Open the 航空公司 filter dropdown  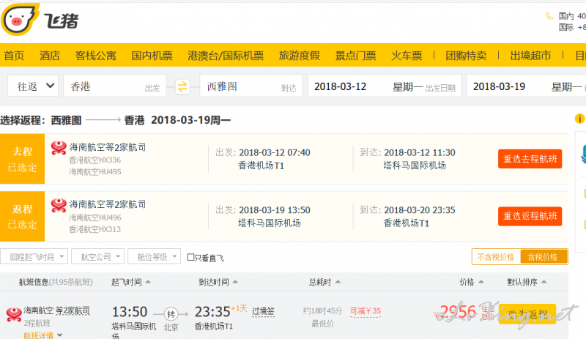pos(98,257)
